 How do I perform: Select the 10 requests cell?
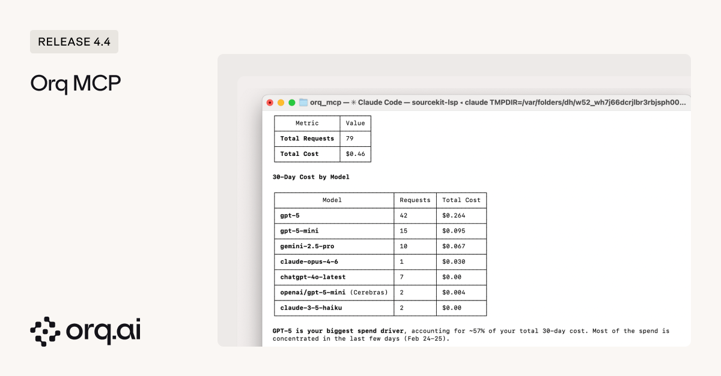tap(415, 246)
